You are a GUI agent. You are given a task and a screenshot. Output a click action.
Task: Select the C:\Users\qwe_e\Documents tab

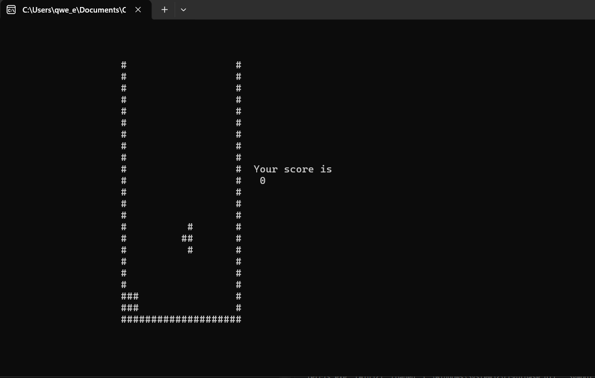[74, 10]
